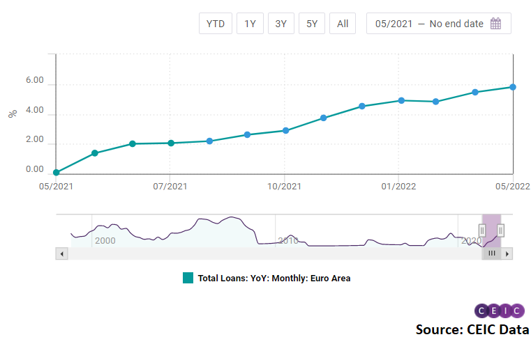This screenshot has width=531, height=337.
Task: Select the 05/2022 data point marker
Action: click(513, 87)
